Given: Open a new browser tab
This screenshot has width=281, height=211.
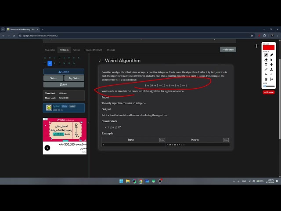Looking at the screenshot, I should tap(43, 29).
